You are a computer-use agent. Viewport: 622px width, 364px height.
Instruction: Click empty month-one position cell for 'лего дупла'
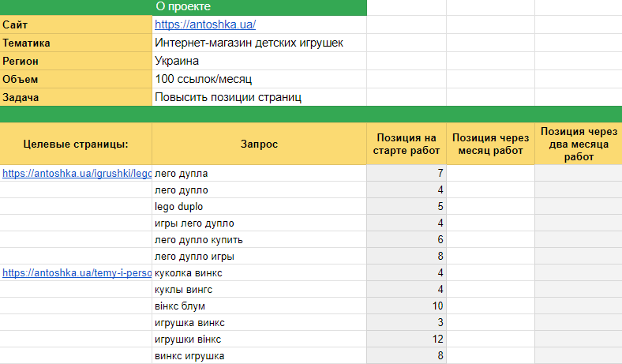pos(491,173)
